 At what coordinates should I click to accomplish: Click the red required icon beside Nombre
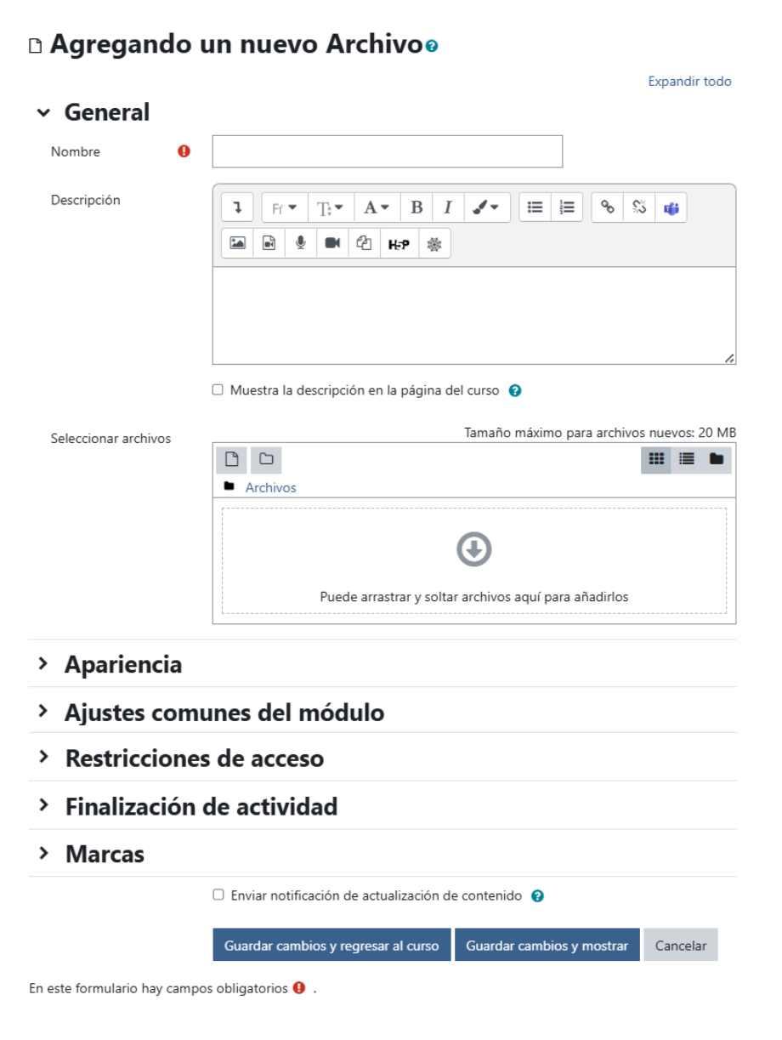pos(184,151)
